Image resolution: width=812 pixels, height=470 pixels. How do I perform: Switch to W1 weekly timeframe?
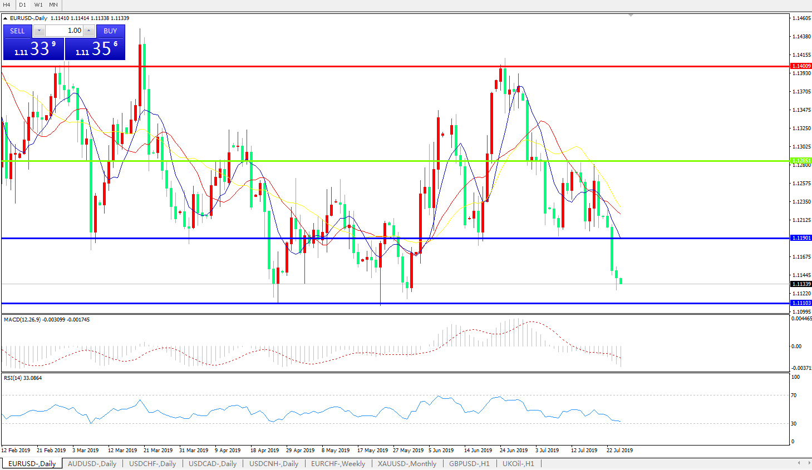38,5
